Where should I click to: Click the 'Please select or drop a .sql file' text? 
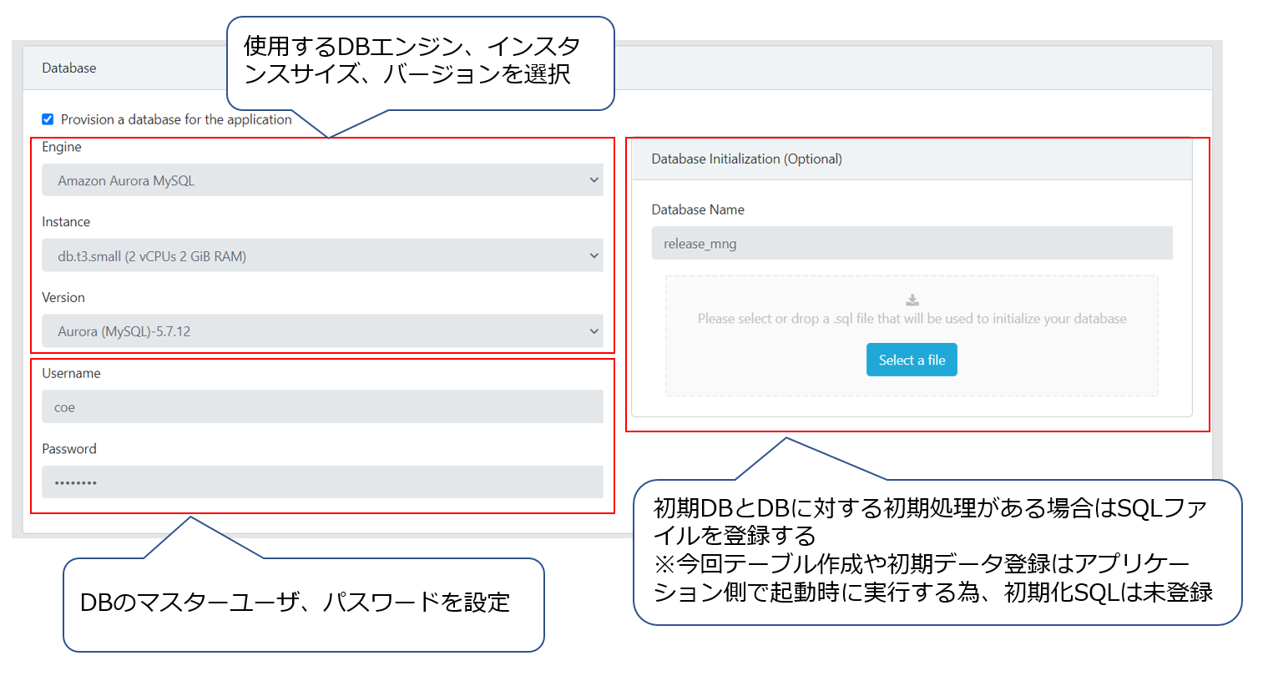coord(912,319)
